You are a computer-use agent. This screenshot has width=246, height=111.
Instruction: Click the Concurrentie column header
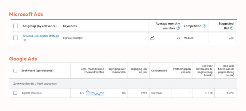159,71
